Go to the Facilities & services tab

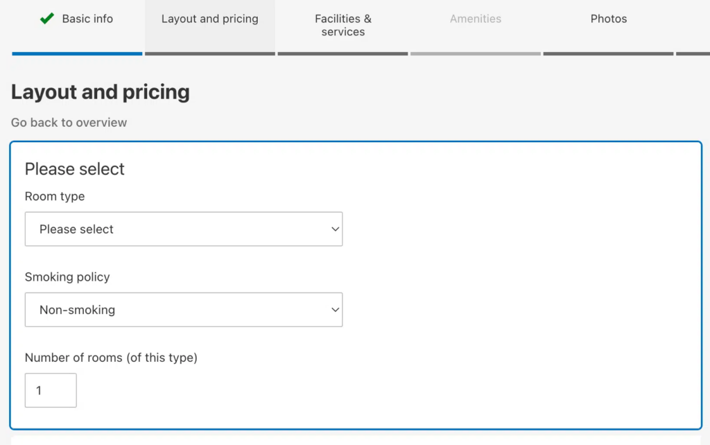(x=343, y=26)
